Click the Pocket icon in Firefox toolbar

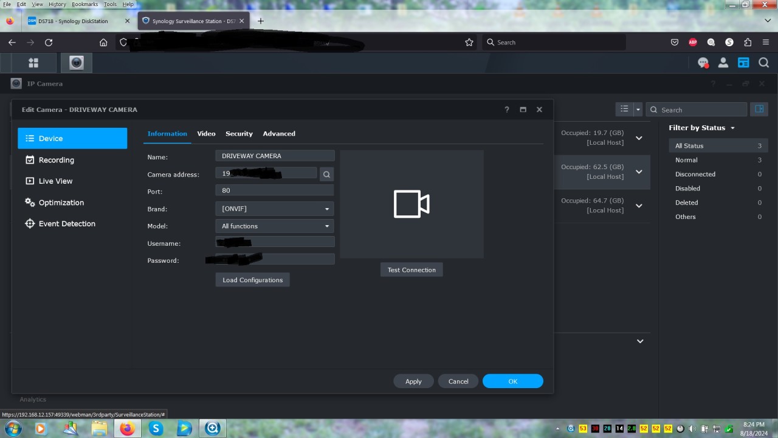[675, 42]
